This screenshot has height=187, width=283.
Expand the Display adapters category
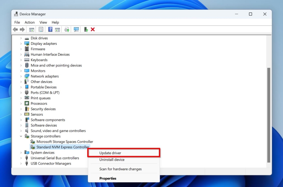[x=21, y=44]
